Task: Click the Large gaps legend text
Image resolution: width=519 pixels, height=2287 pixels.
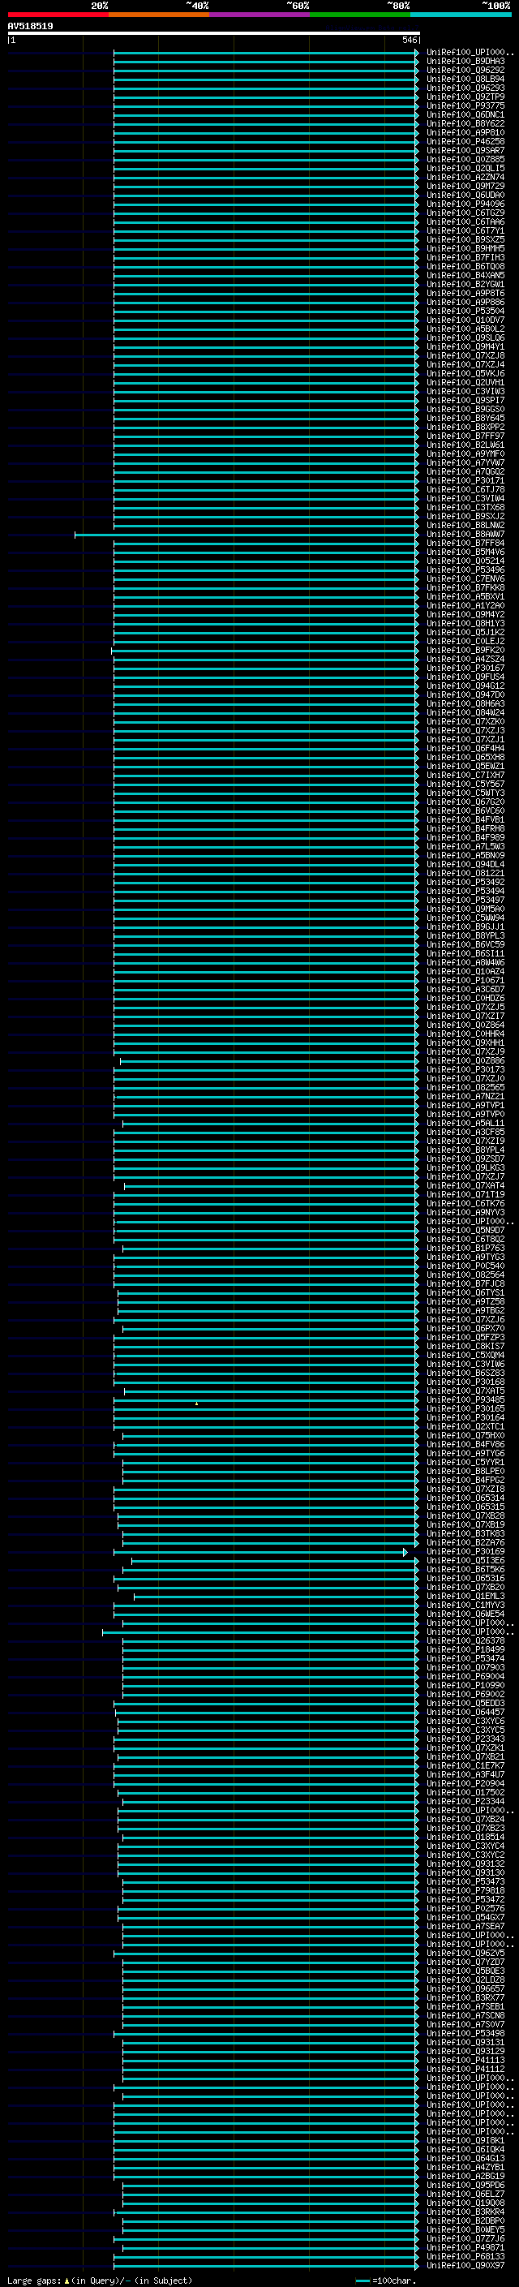Action: [100, 2280]
